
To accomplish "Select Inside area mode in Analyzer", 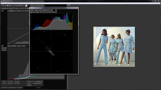I will pyautogui.click(x=36, y=10).
